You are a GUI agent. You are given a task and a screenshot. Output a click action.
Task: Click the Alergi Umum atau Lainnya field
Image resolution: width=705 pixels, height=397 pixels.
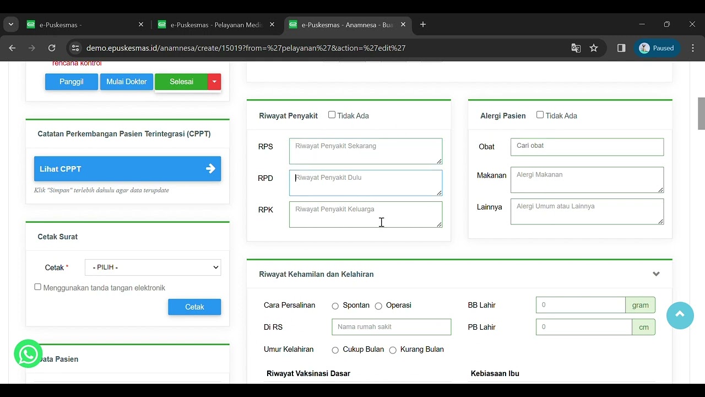tap(587, 212)
